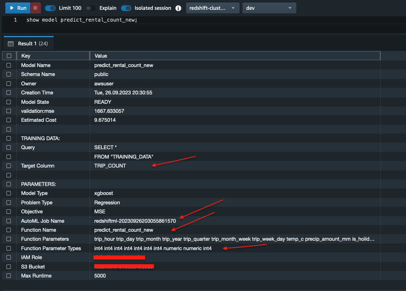
Task: Check the Owner row checkbox
Action: [x=9, y=84]
